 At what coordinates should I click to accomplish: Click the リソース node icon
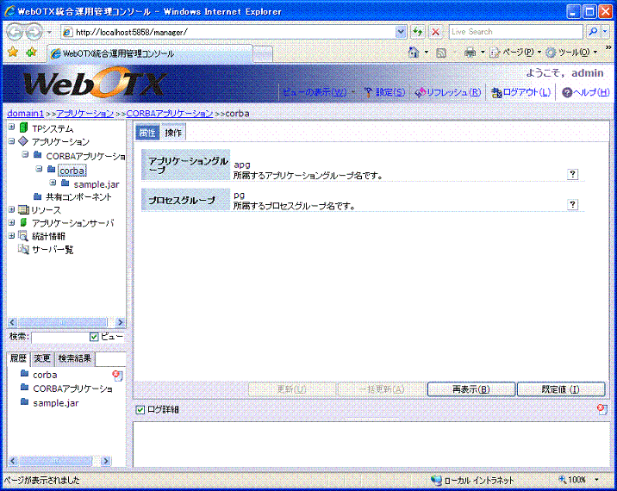23,209
